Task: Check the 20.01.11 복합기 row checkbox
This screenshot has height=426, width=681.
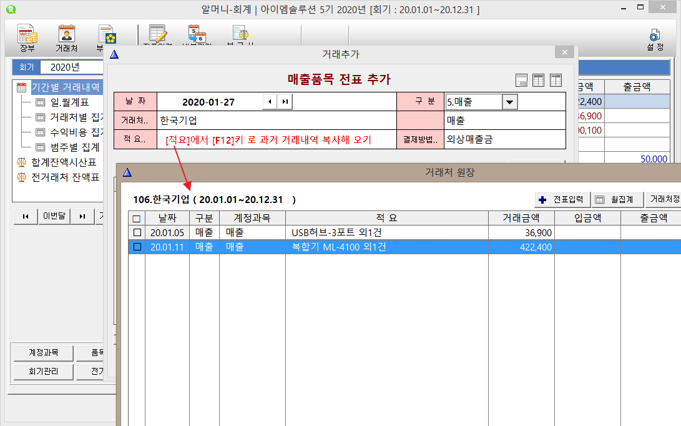Action: click(137, 247)
